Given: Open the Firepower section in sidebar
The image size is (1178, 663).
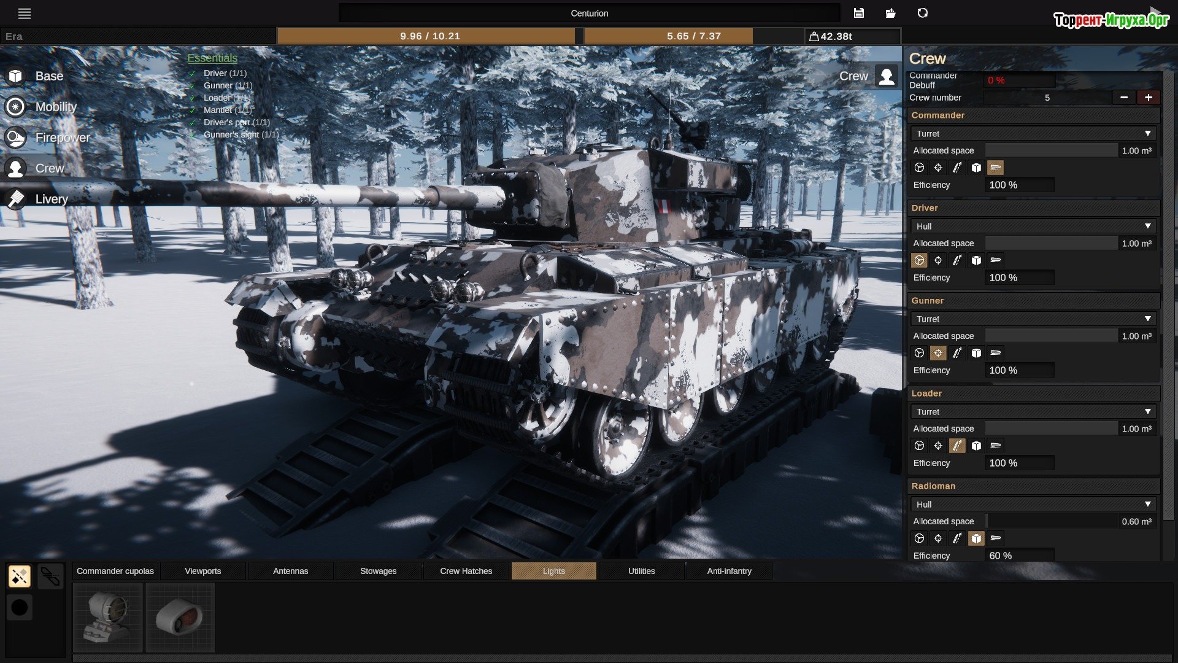Looking at the screenshot, I should click(62, 138).
